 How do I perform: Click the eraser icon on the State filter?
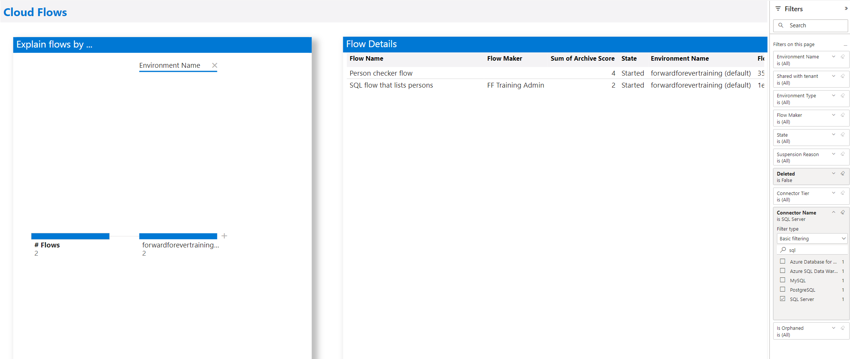843,134
